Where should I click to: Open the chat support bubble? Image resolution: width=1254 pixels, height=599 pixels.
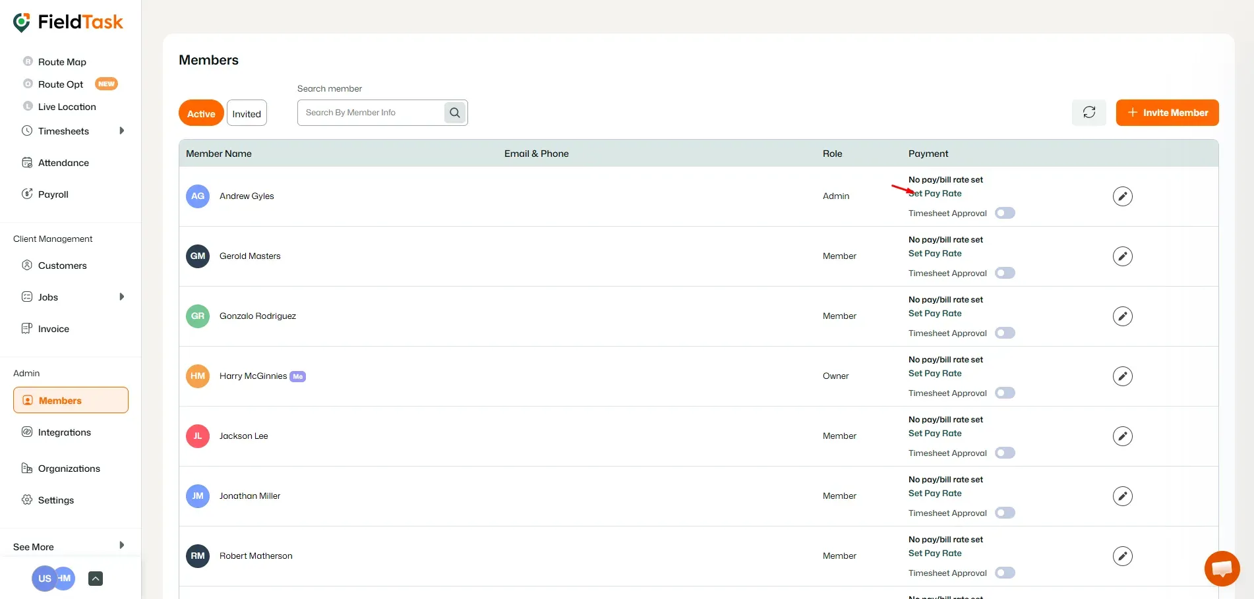1222,568
